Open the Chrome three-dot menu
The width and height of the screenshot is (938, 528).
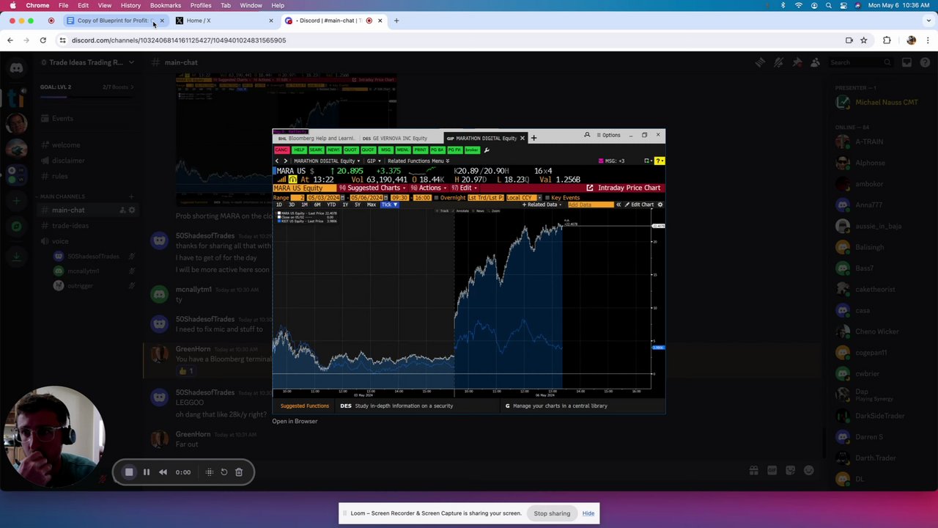(928, 40)
